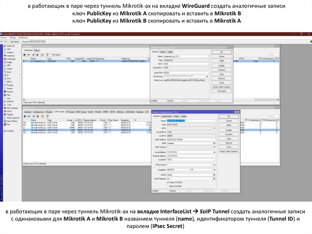The height and width of the screenshot is (234, 312).
Task: Open the Queues sidebar entry
Action: coord(10,92)
